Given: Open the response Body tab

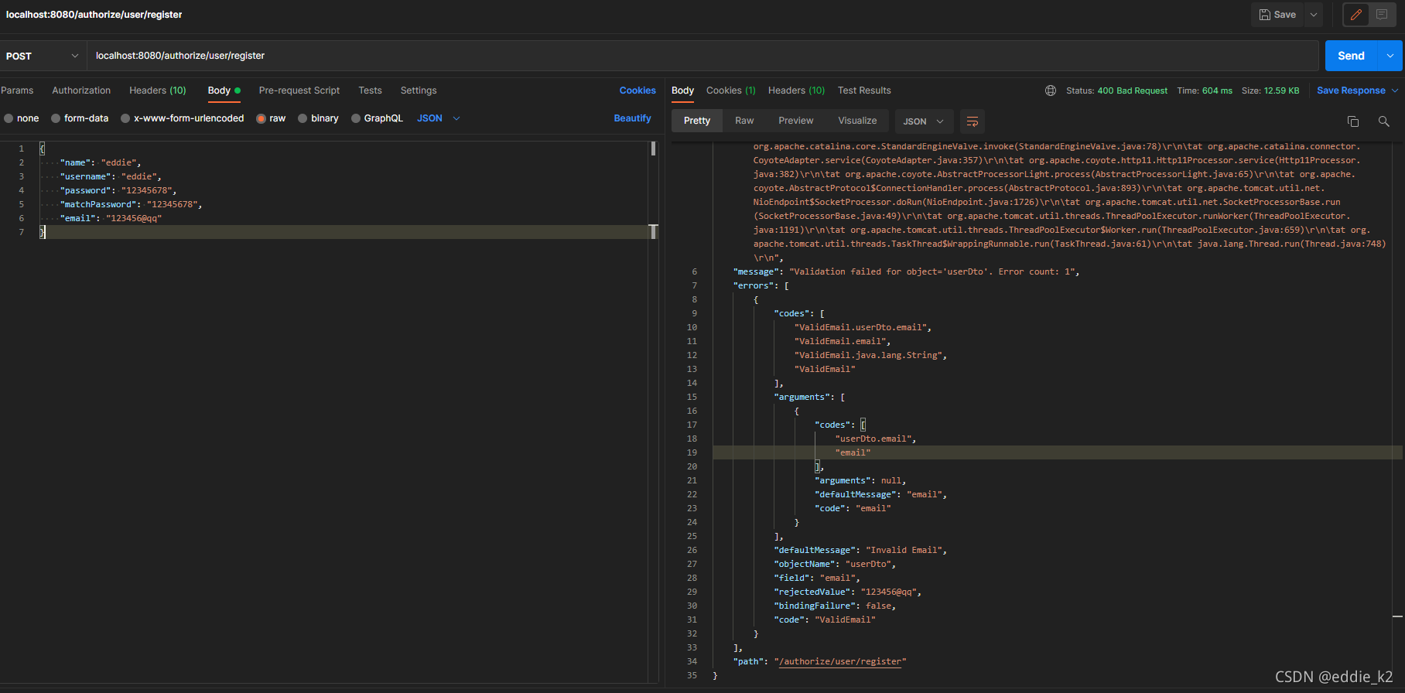Looking at the screenshot, I should 682,90.
